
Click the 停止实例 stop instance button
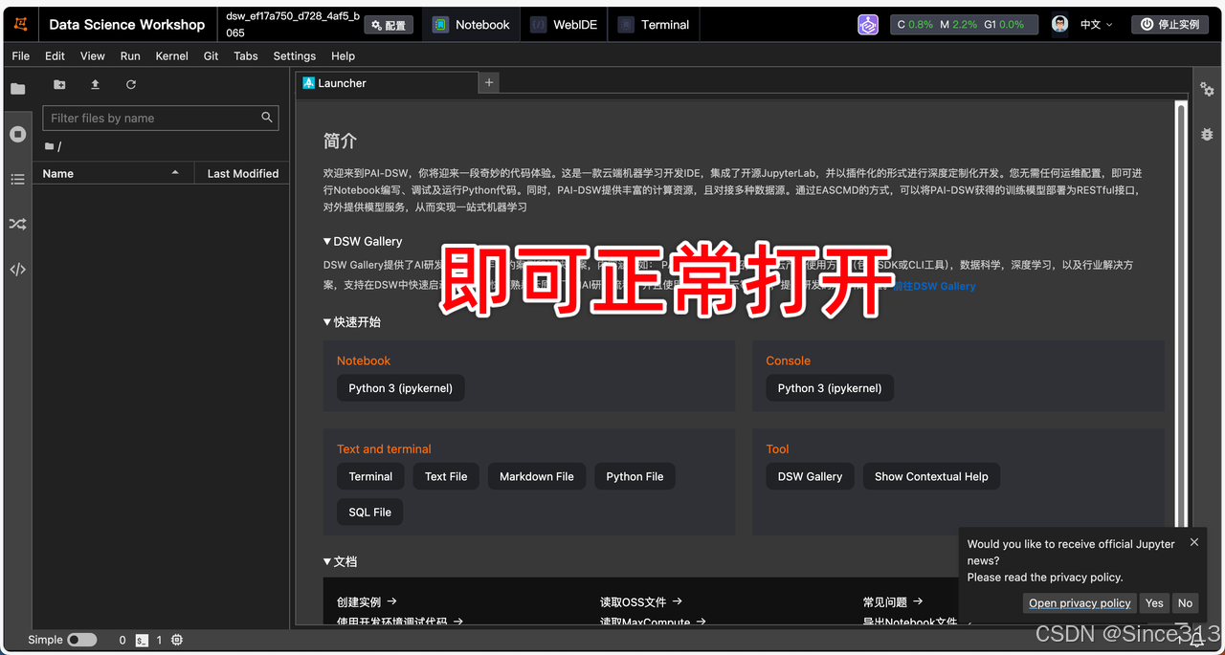(1169, 25)
